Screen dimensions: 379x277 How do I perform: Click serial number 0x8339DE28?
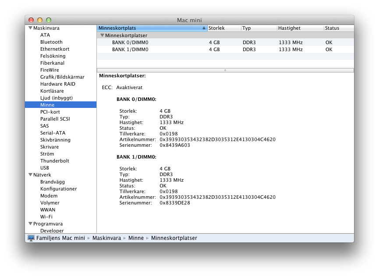click(175, 203)
